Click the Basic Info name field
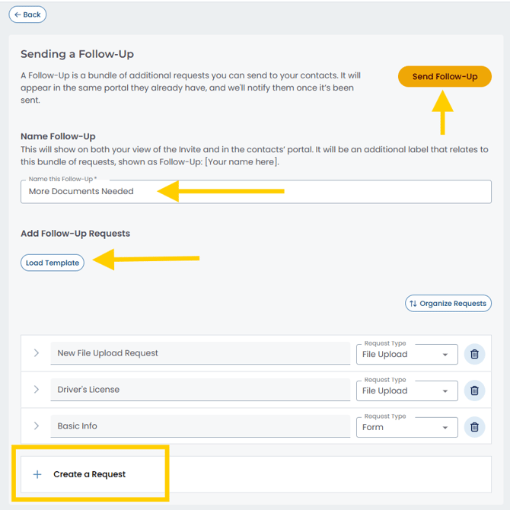 pos(200,426)
